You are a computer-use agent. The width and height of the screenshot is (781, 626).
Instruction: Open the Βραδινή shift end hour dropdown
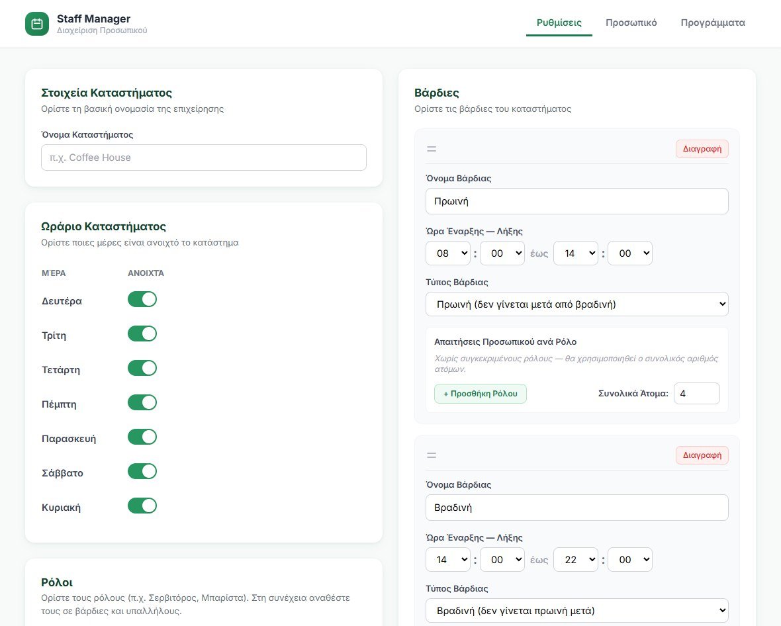pos(576,560)
